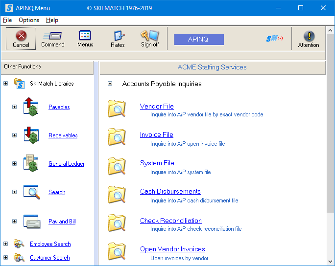Click the ACME Staffing Services header
The width and height of the screenshot is (335, 266).
[212, 67]
